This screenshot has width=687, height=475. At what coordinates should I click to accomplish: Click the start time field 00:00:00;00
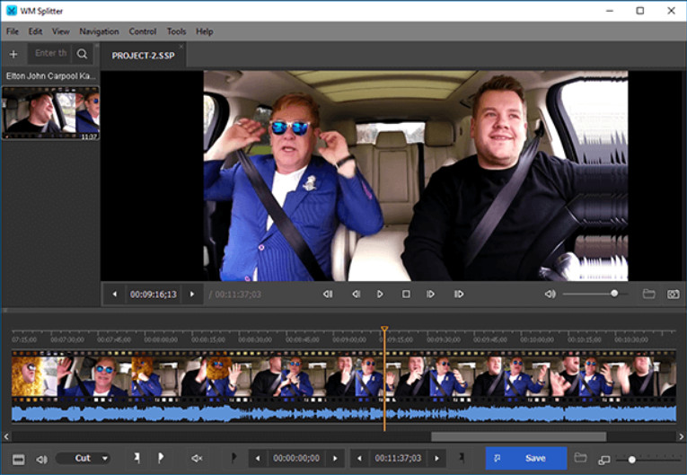pos(296,458)
